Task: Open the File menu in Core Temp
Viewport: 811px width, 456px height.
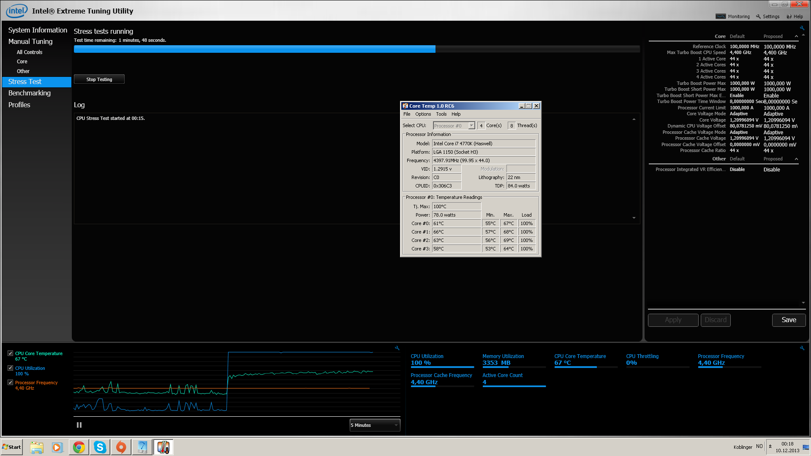Action: coord(407,114)
